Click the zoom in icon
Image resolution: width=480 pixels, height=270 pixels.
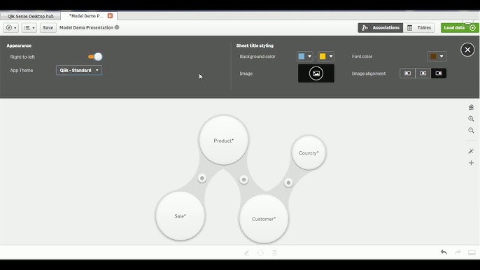point(471,119)
